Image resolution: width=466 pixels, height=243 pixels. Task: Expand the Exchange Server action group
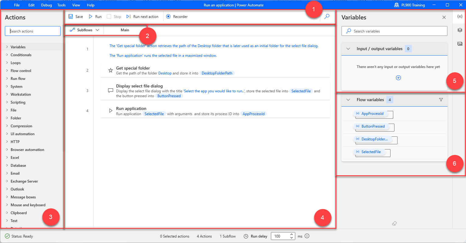[7, 181]
